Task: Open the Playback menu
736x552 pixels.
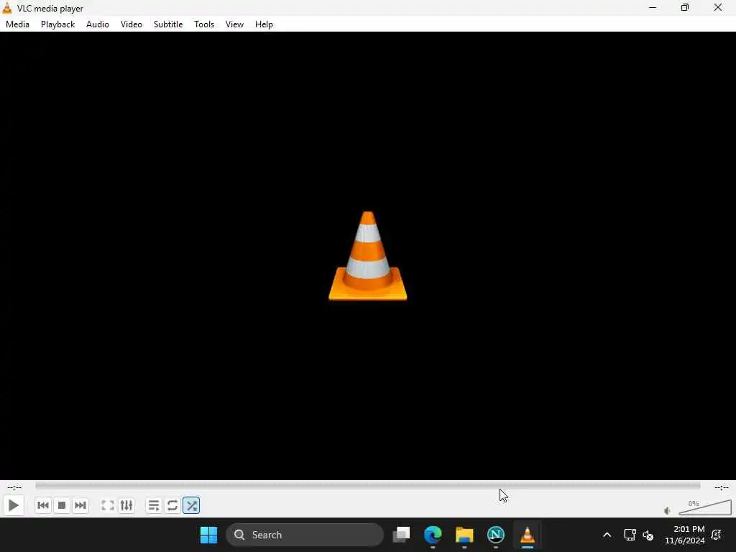Action: [57, 24]
